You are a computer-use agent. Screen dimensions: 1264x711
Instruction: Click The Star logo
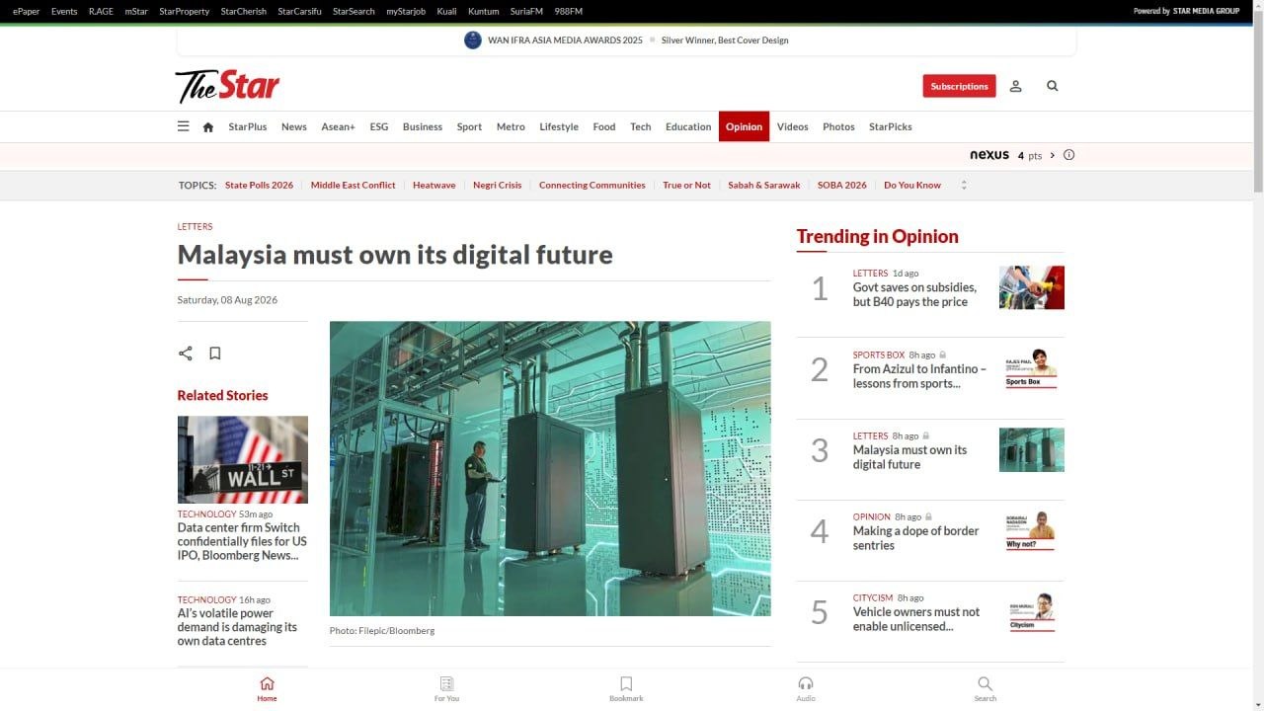click(x=228, y=87)
